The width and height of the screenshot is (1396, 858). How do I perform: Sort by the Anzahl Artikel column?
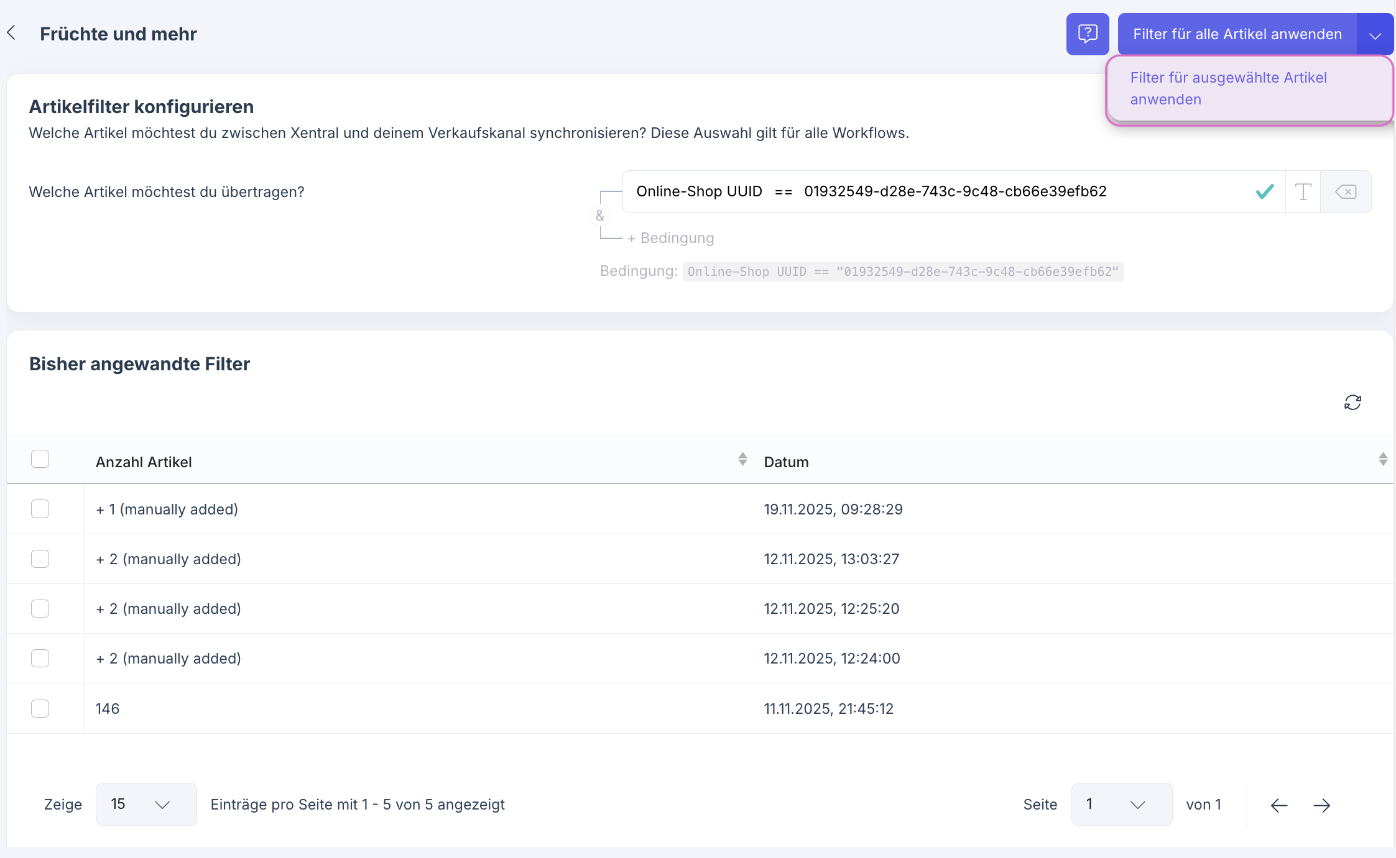click(742, 460)
